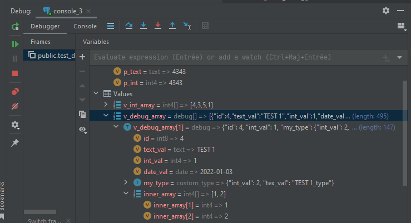Screen dimensions: 411x223
Task: Open the Console tab
Action: [85, 26]
